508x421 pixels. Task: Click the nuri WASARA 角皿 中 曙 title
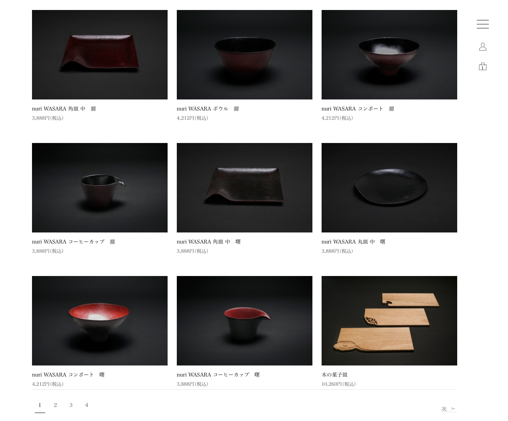pyautogui.click(x=209, y=242)
